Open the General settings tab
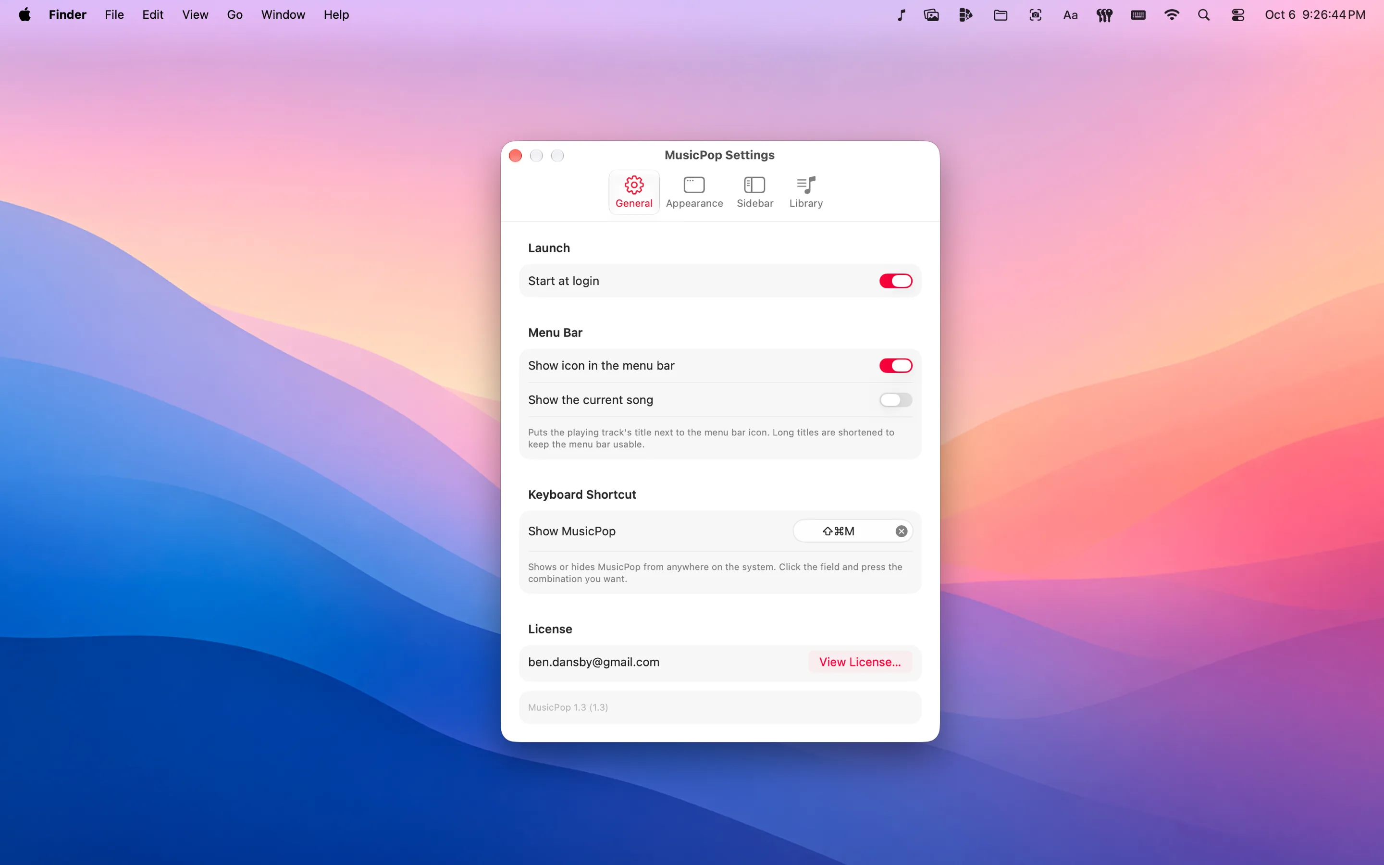The width and height of the screenshot is (1384, 865). [634, 192]
